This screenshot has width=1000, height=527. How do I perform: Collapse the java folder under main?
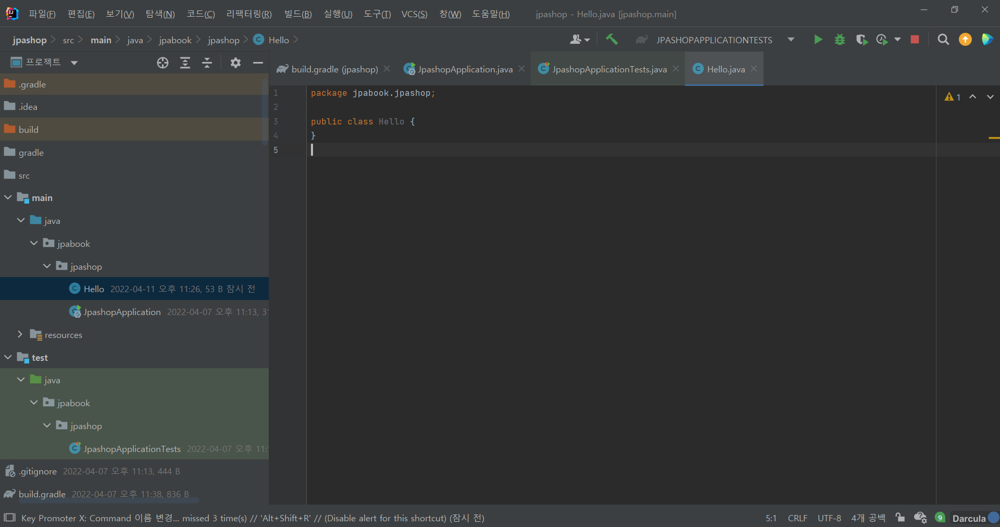[x=21, y=220]
